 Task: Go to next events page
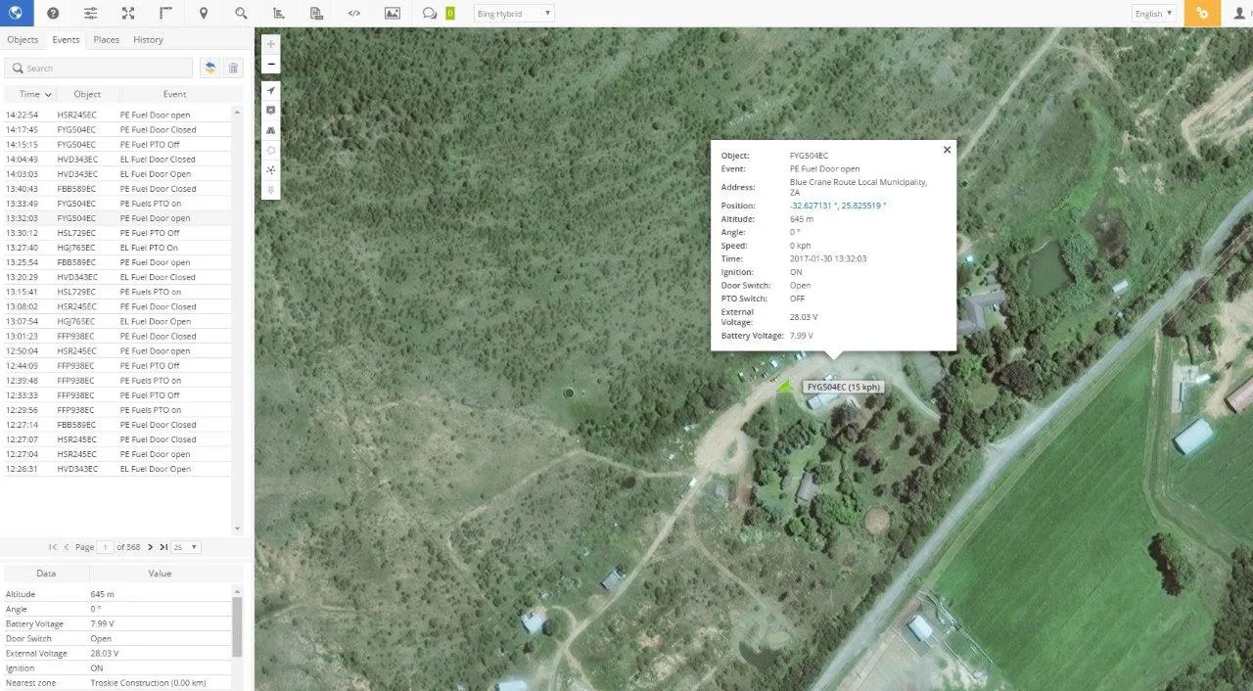pyautogui.click(x=151, y=547)
